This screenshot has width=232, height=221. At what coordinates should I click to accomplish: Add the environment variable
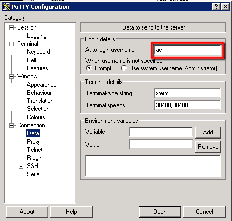208,132
